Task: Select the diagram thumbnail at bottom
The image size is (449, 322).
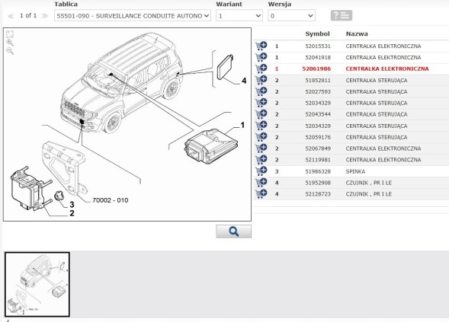Action: 37,285
